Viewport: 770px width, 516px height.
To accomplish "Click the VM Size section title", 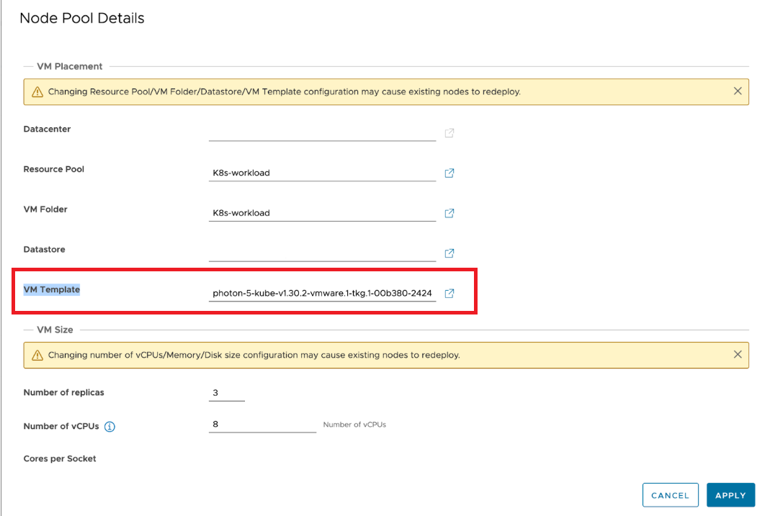I will [55, 330].
